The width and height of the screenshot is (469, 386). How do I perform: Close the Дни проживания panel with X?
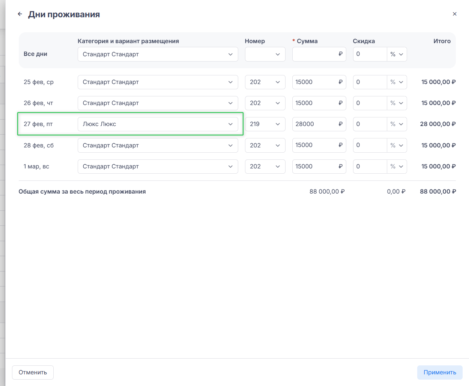click(x=454, y=14)
